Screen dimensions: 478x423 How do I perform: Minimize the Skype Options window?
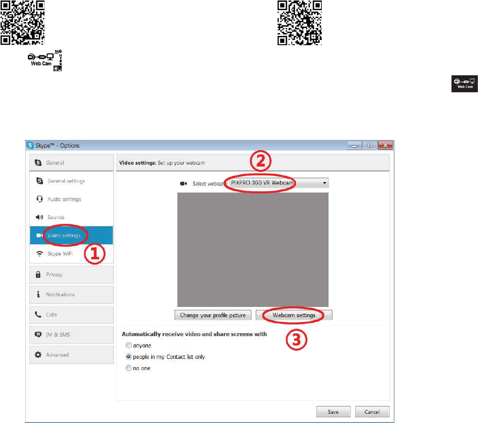354,146
